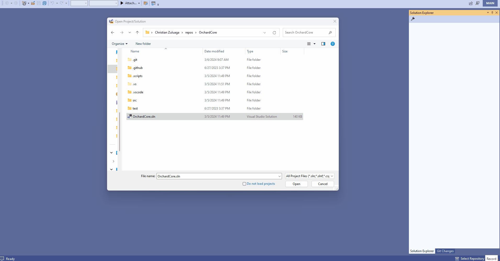The height and width of the screenshot is (261, 500).
Task: Open the Recent locations dropdown arrow
Action: [x=130, y=32]
